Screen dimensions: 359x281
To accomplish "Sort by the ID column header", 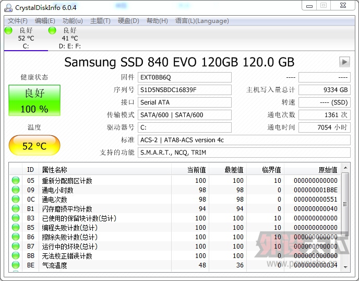I will (x=30, y=170).
